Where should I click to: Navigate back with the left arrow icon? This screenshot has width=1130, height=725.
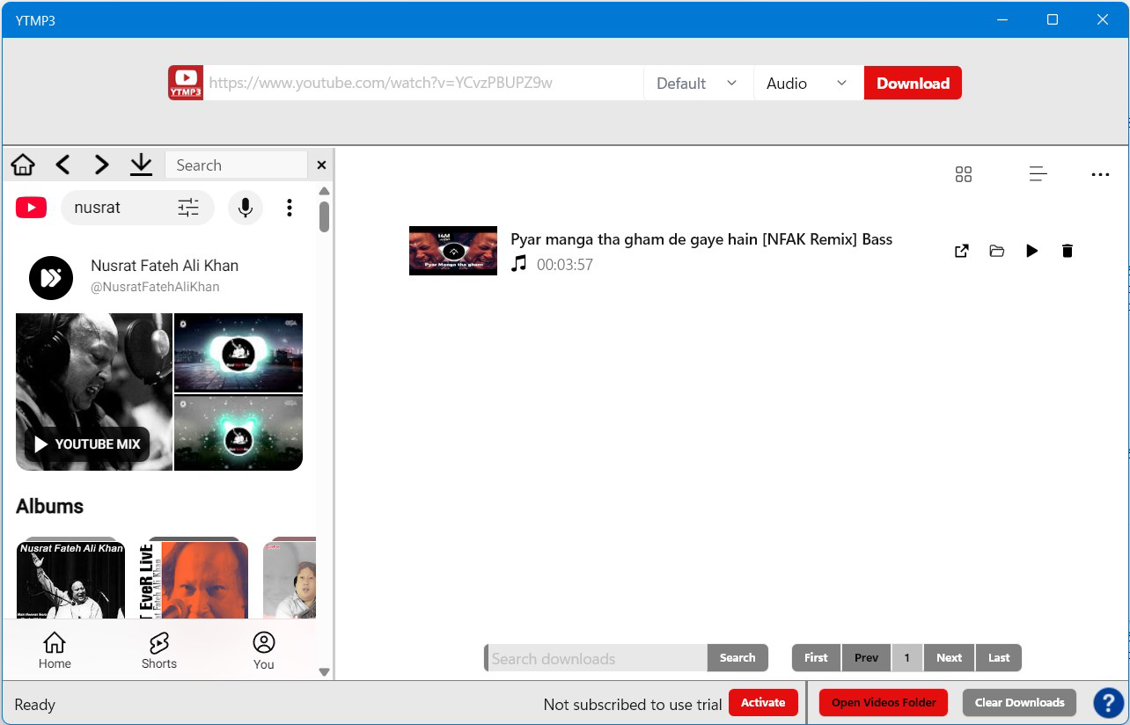62,165
